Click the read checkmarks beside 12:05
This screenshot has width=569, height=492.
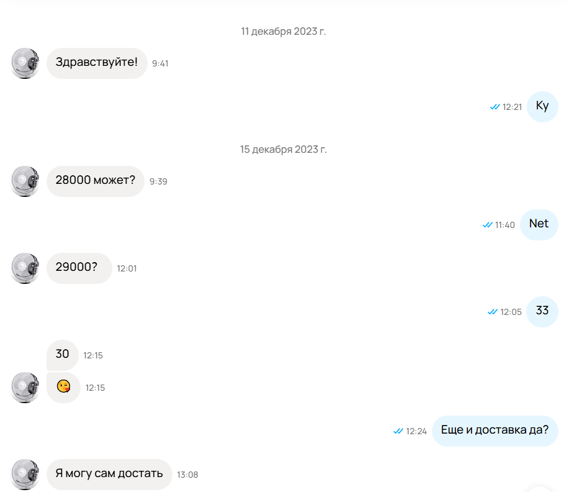coord(493,312)
